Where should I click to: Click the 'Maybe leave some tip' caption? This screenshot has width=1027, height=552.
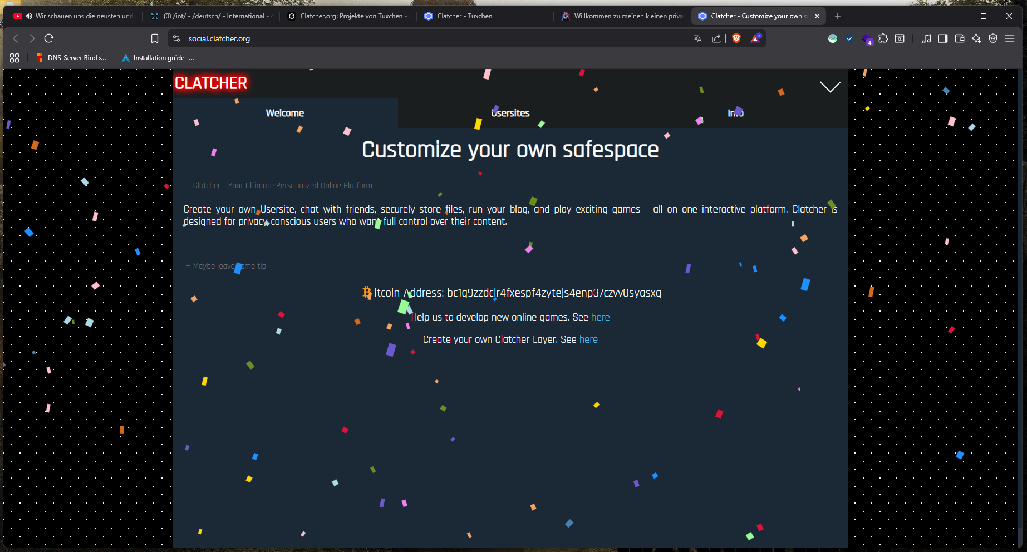[226, 266]
